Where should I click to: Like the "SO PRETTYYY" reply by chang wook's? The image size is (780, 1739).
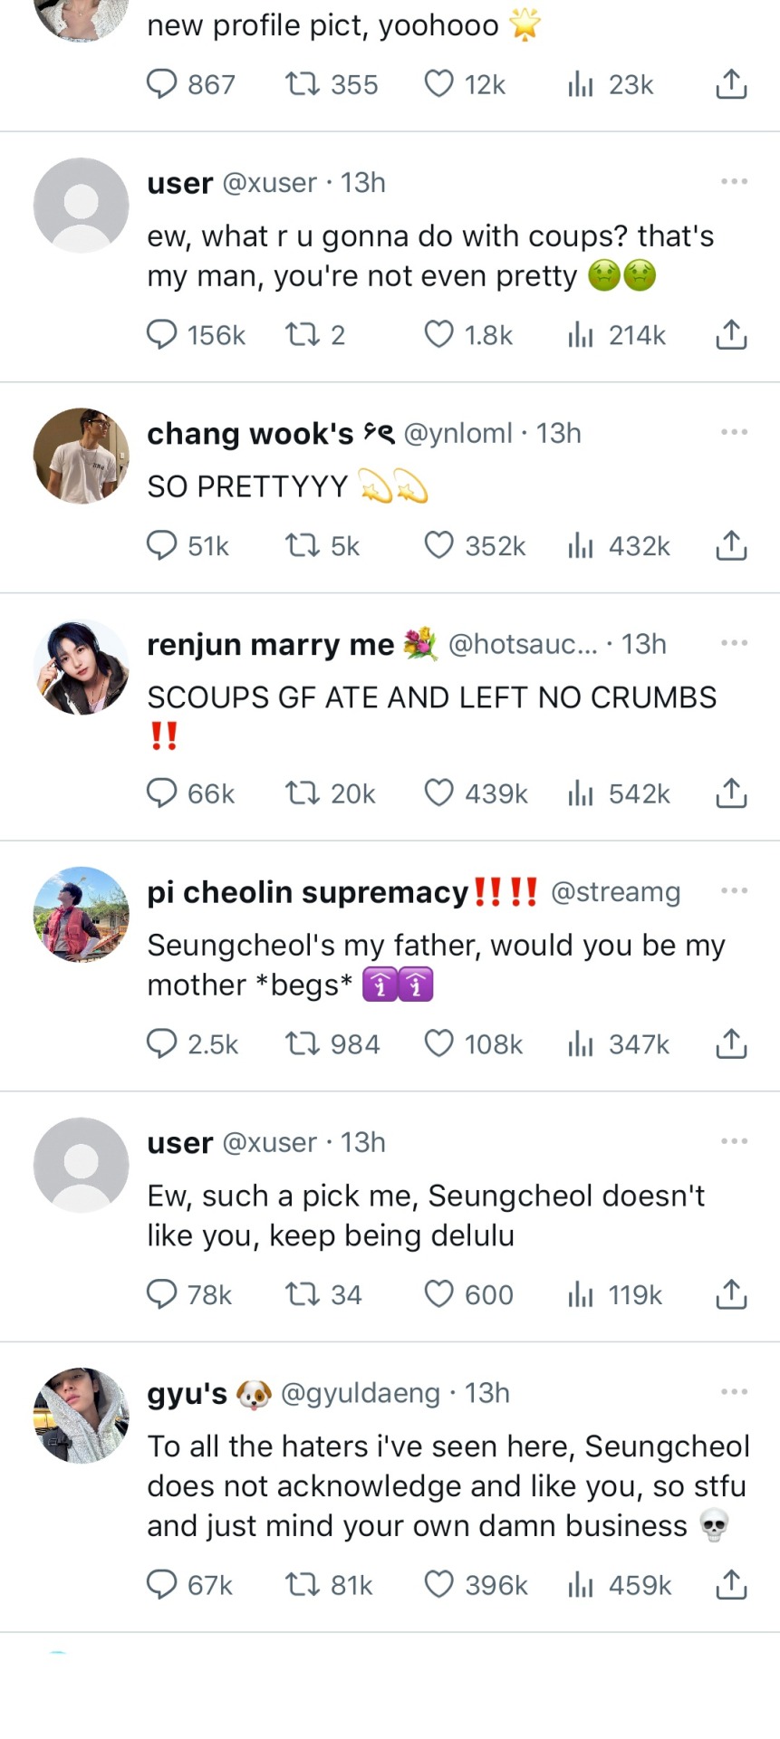pos(439,545)
